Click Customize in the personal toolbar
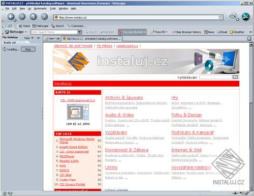254x196 pixels. point(77,26)
